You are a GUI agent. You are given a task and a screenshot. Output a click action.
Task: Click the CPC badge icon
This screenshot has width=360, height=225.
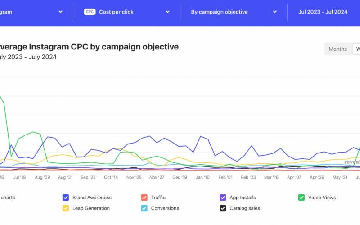[90, 12]
